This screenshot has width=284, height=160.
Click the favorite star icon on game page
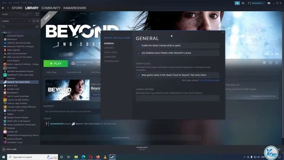click(x=276, y=62)
